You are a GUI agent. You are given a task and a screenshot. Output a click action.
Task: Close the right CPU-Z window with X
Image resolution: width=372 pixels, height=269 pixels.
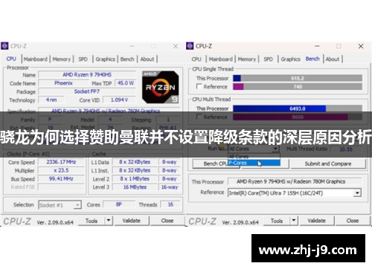pos(361,46)
